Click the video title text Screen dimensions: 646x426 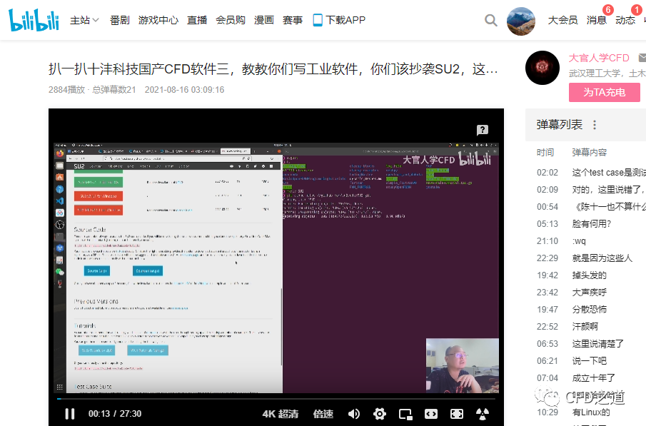tap(273, 69)
